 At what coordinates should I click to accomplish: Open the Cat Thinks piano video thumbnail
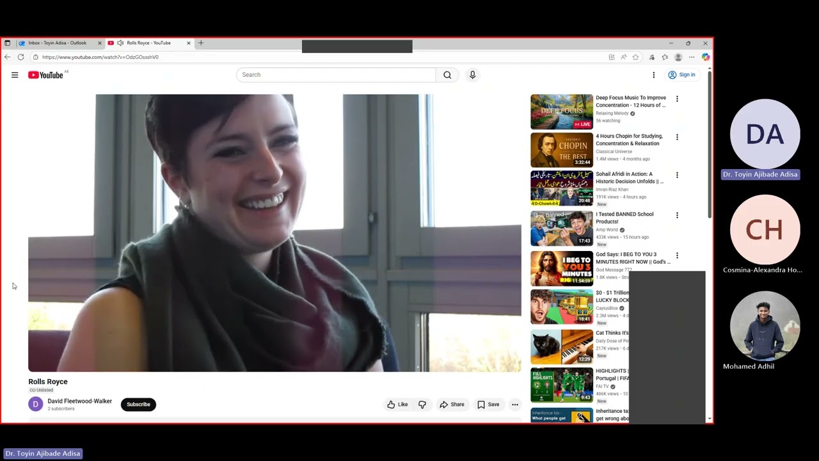[x=562, y=346]
